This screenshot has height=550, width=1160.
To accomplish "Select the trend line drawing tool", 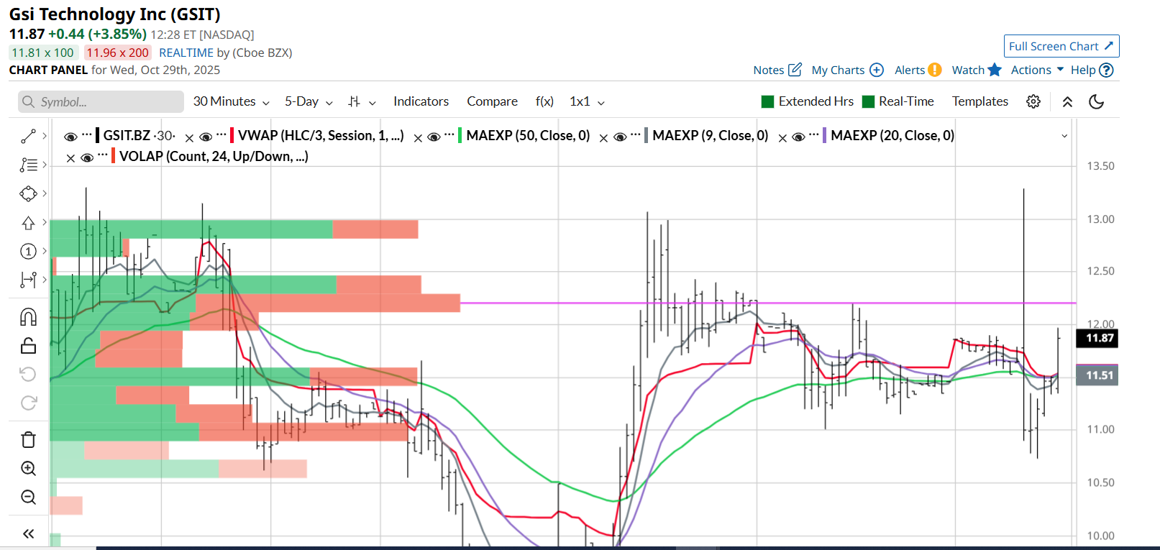I will [x=28, y=136].
